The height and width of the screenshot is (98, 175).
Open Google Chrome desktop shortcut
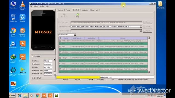tap(13, 32)
